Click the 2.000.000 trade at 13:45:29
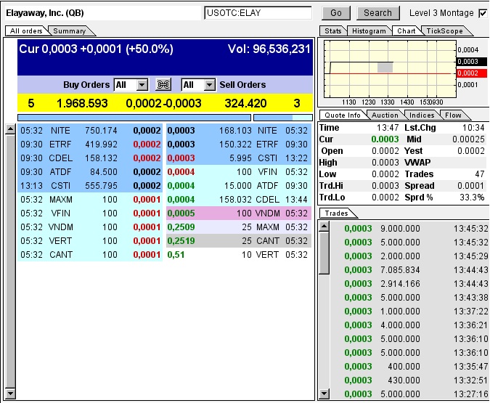 409,256
